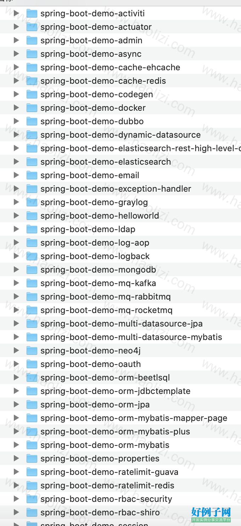
Task: Expand the spring-boot-demo-multi-datasource-jpa folder
Action: coord(16,323)
